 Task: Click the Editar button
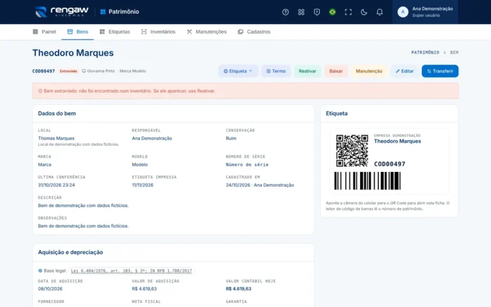405,71
